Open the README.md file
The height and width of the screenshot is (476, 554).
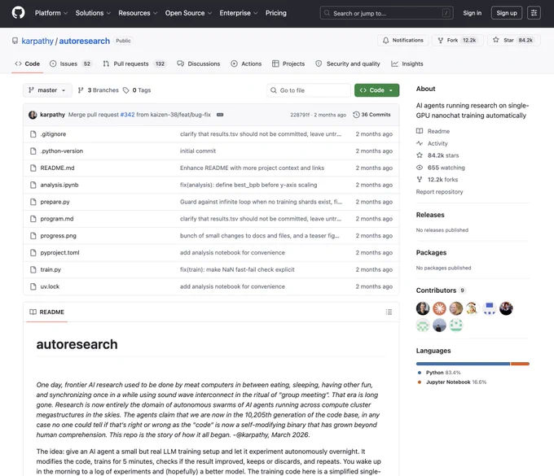pyautogui.click(x=57, y=168)
